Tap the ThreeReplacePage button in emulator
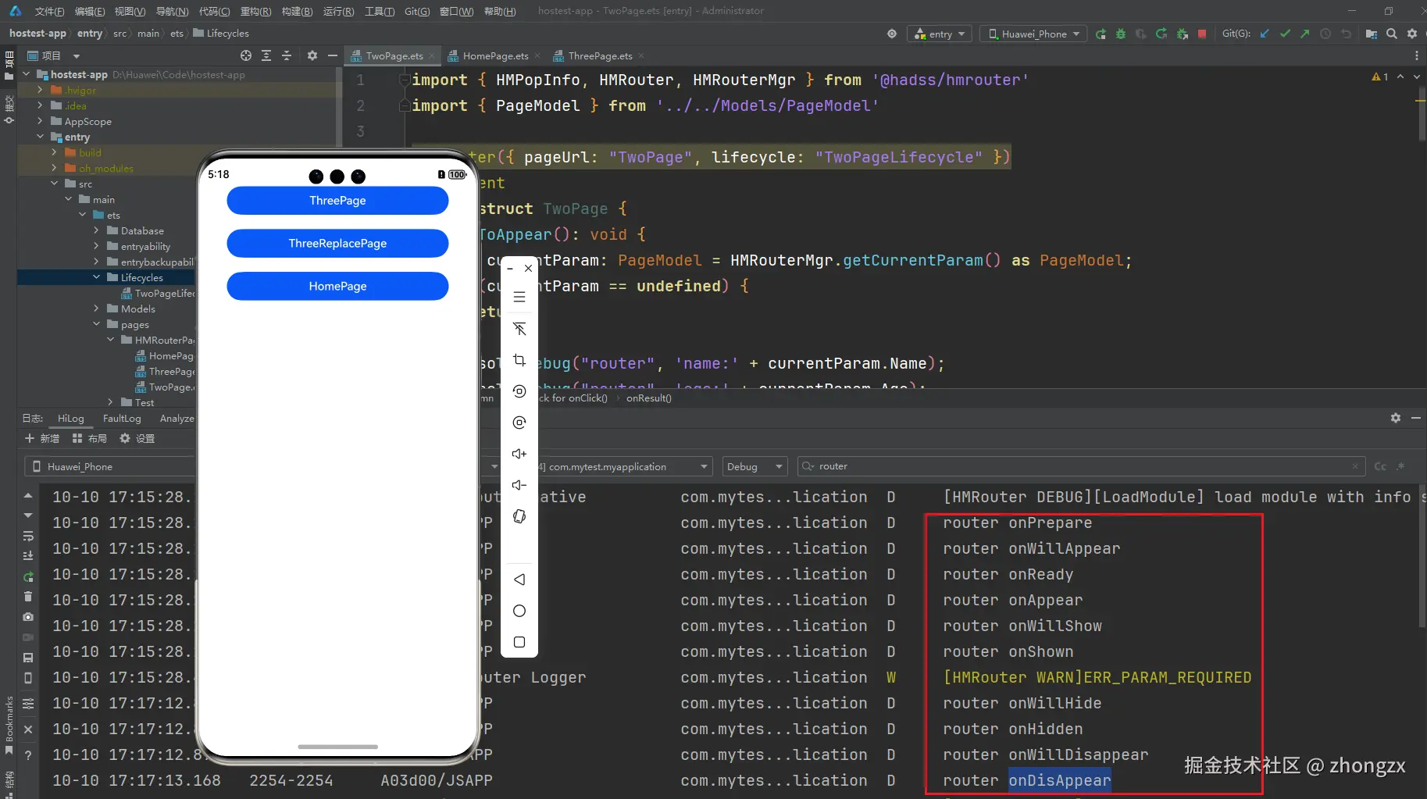 click(337, 243)
